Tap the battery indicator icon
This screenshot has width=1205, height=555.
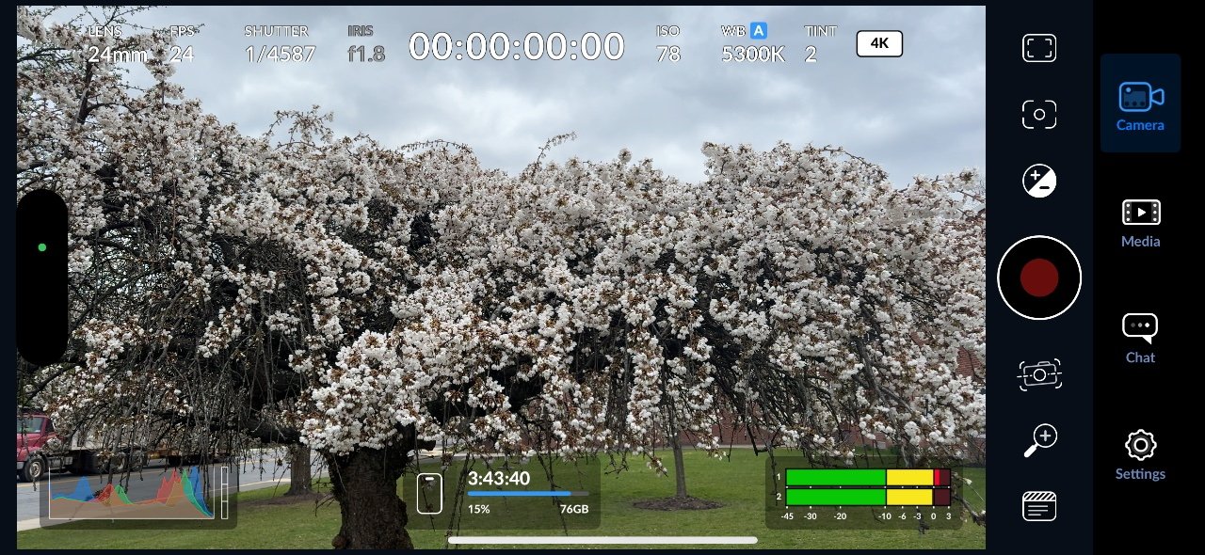[429, 492]
